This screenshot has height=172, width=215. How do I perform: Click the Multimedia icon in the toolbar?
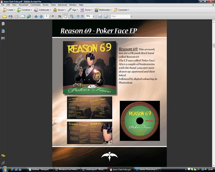[97, 10]
